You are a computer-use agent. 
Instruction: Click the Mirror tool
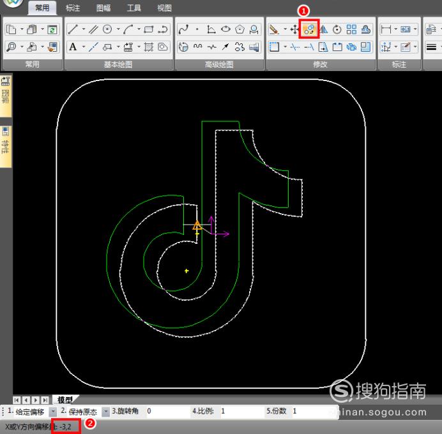324,29
